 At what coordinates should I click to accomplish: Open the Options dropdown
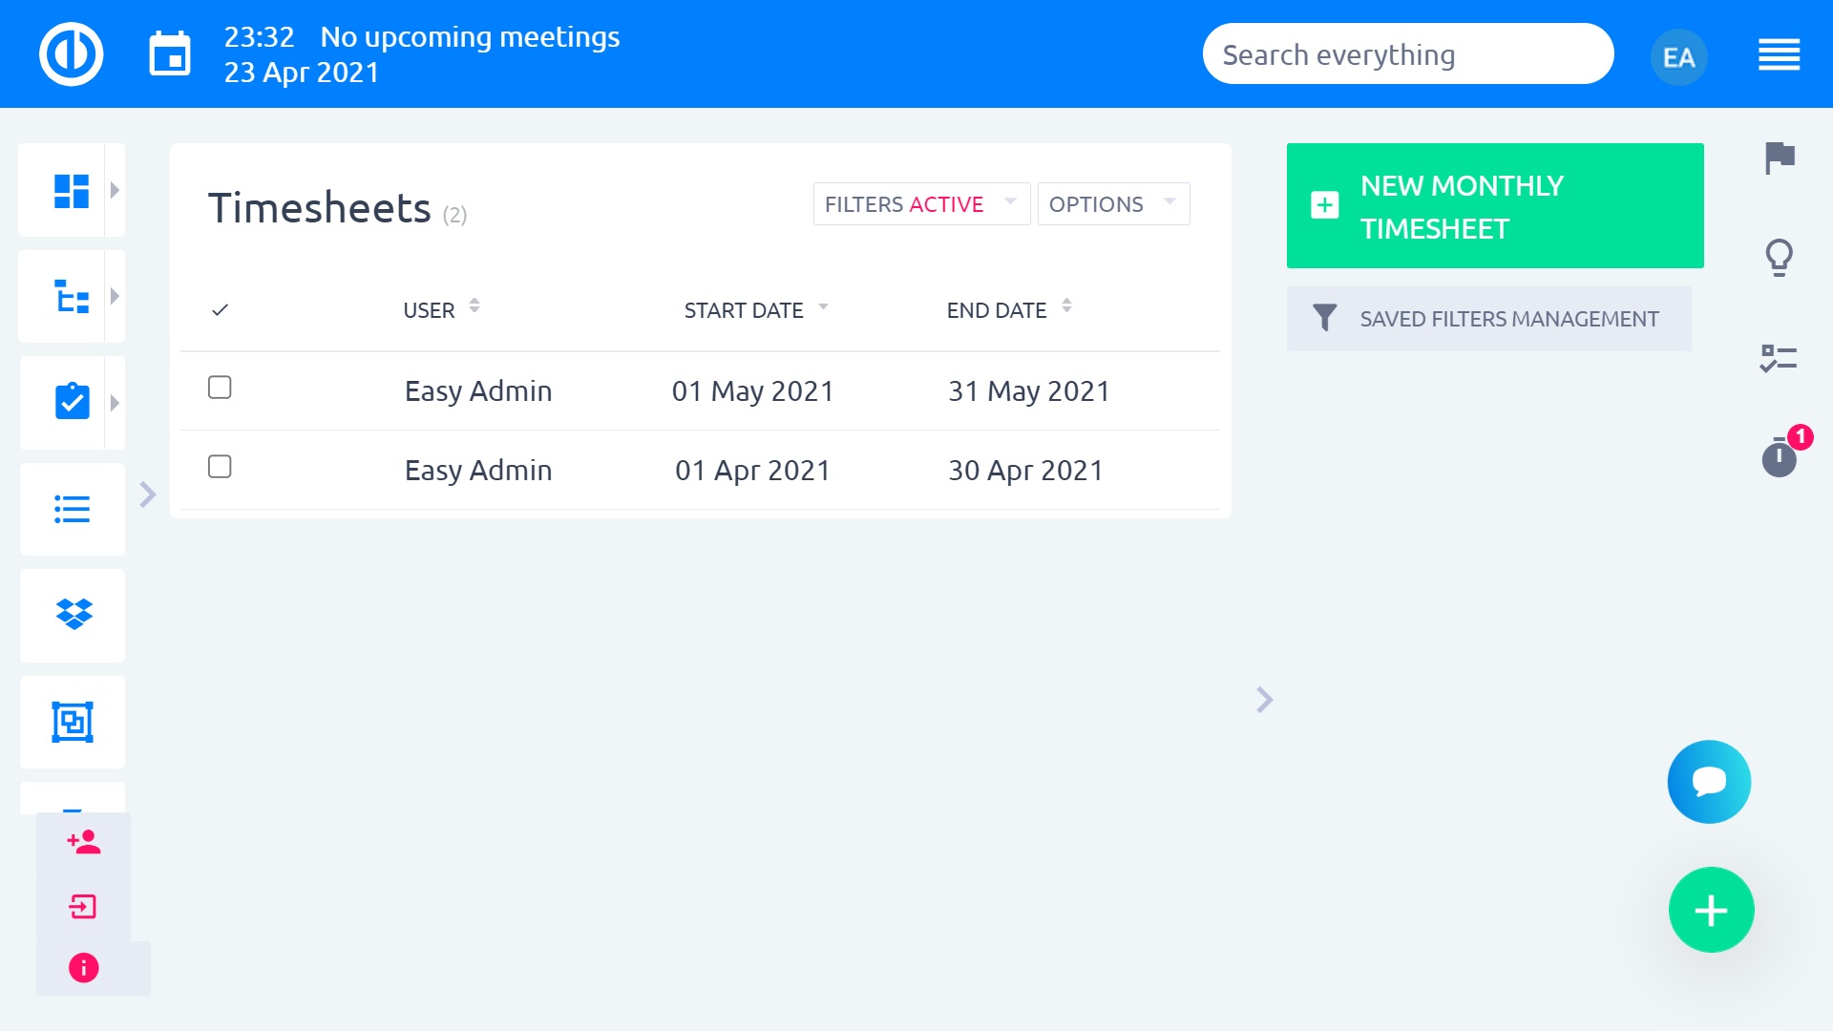point(1112,204)
